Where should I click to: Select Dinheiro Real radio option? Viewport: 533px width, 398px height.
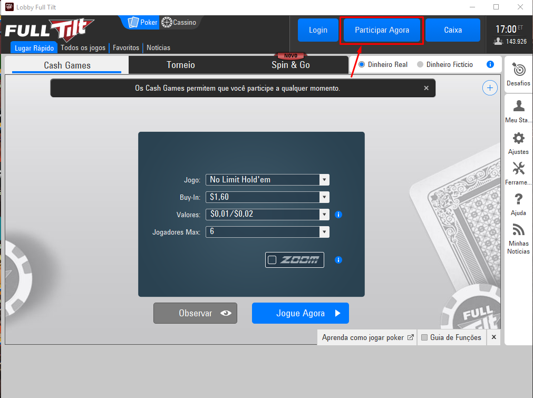(x=362, y=64)
